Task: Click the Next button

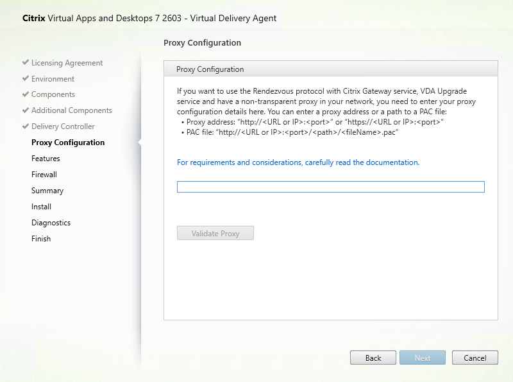Action: (423, 358)
